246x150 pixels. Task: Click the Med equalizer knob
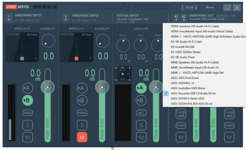click(x=141, y=45)
